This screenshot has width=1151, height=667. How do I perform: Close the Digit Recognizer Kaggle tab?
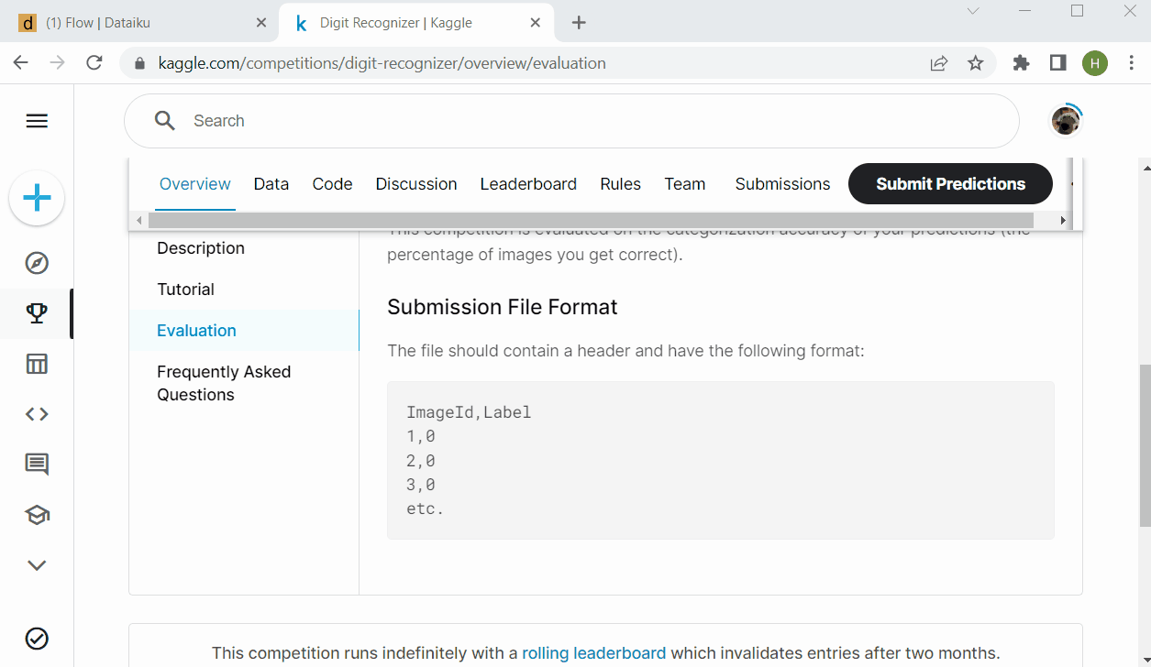pos(536,23)
